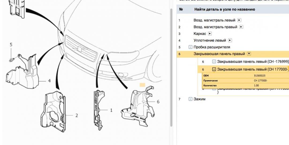Click info icon beside Зажим

point(191,99)
